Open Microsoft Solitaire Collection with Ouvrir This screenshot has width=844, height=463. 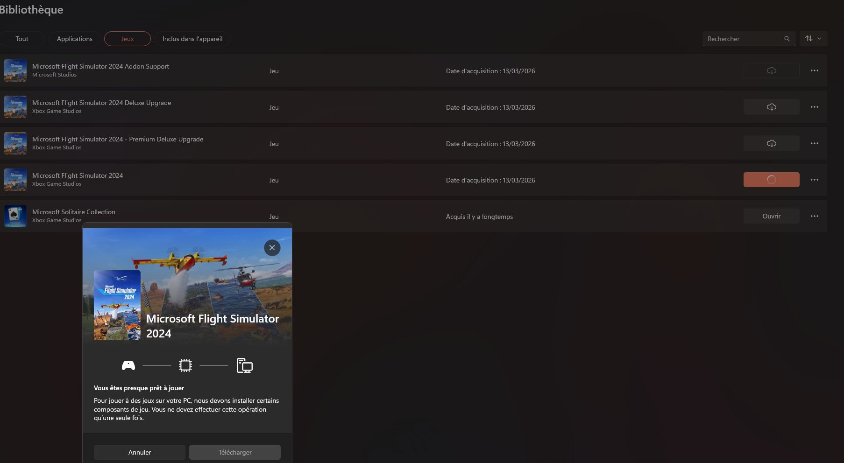[x=771, y=216]
